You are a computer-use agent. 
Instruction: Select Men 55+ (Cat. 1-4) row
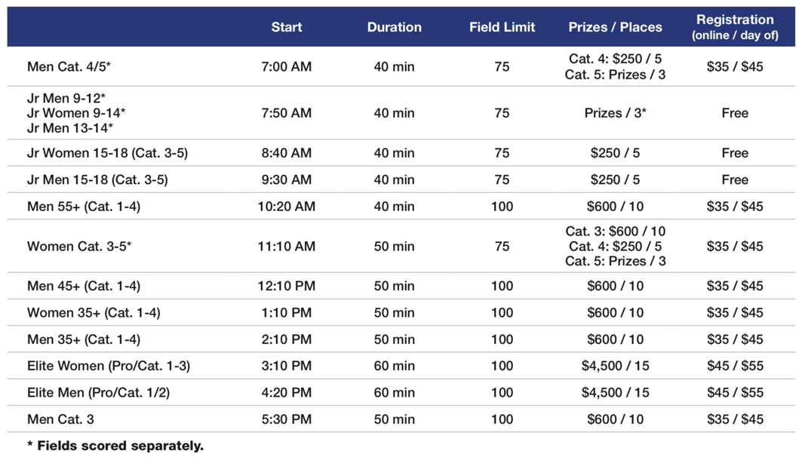[x=401, y=207]
